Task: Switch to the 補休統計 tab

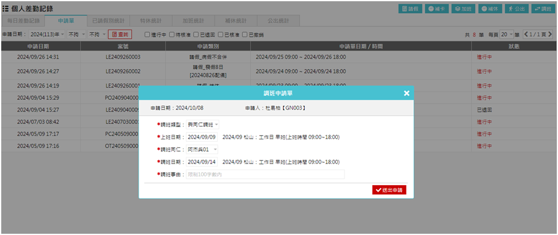Action: 236,21
